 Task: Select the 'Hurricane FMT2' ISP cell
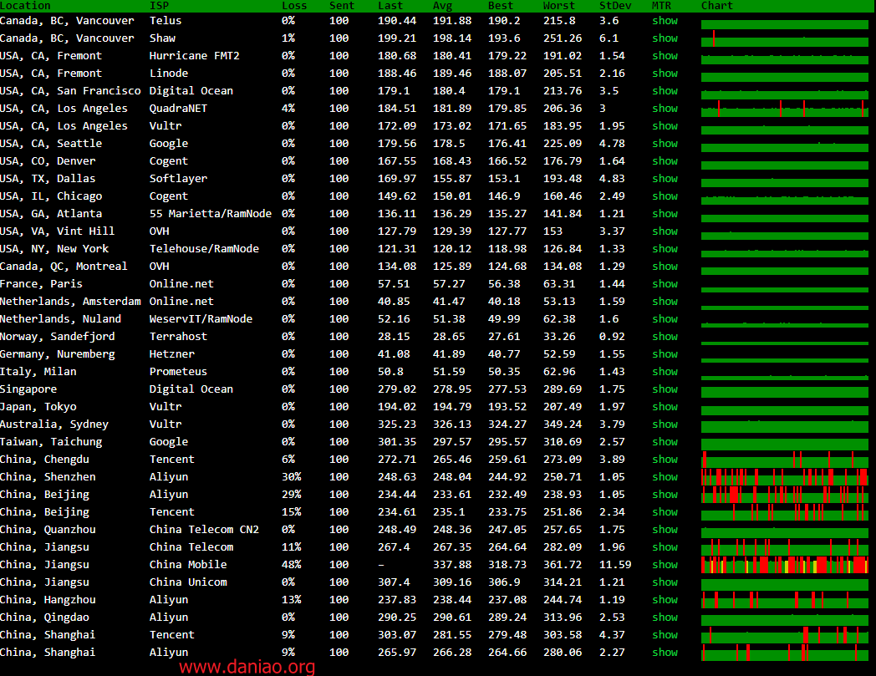pyautogui.click(x=195, y=56)
